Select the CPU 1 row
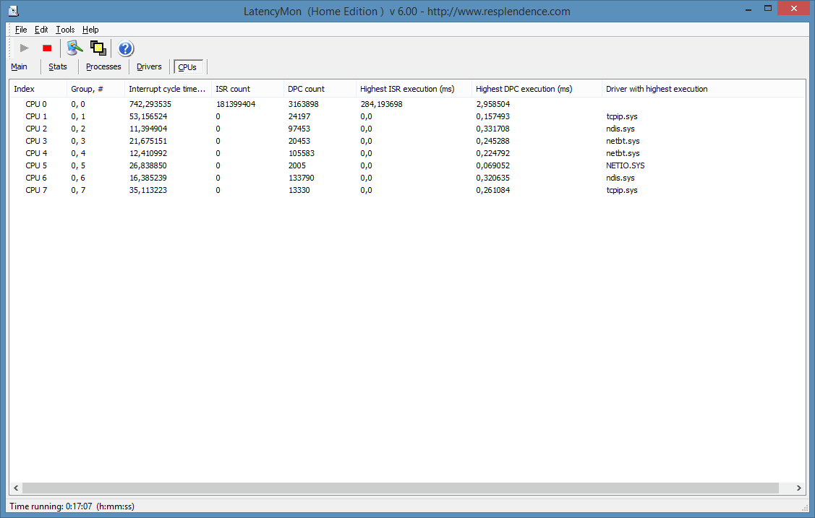The width and height of the screenshot is (815, 518). 407,116
